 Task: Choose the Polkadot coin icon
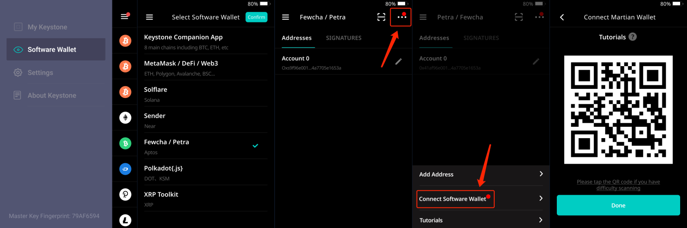[125, 195]
